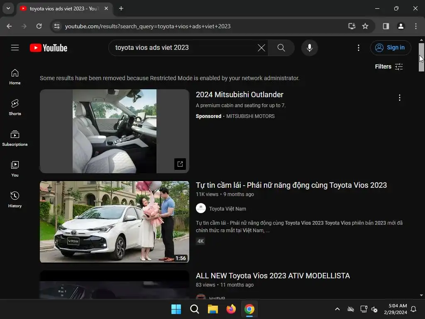Install the YouTube app from address bar icon
Image resolution: width=425 pixels, height=319 pixels.
(x=352, y=26)
